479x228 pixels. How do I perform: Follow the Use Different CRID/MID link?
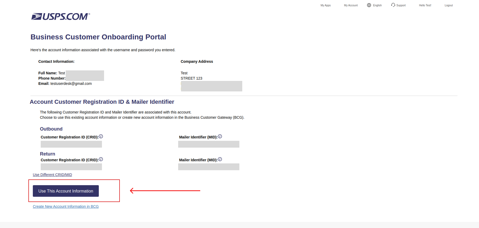coord(52,175)
